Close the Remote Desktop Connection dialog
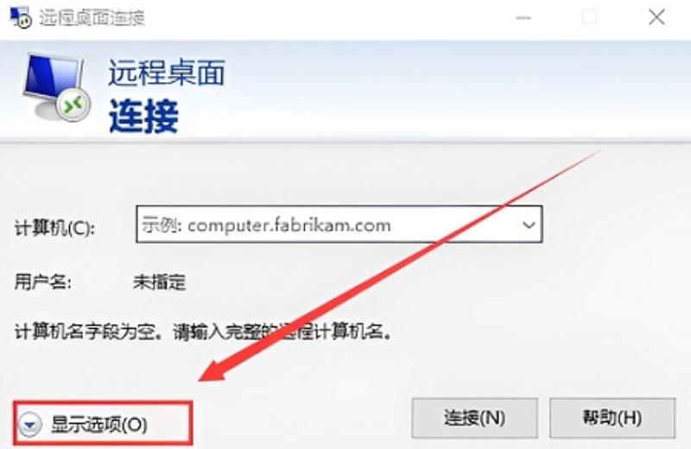The width and height of the screenshot is (691, 449). tap(656, 17)
